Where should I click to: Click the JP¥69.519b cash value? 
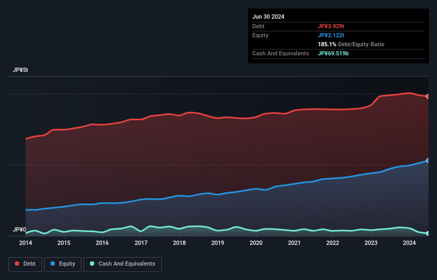[x=333, y=53]
